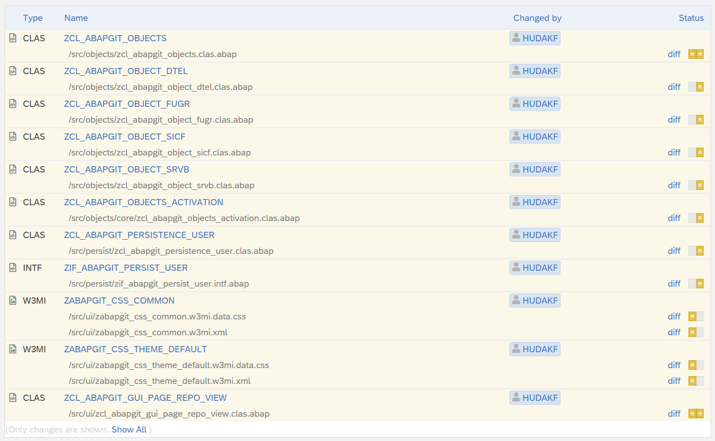
Task: Click the code file icon beside ZCL_ABAPGIT_OBJECT_SRVB
Action: click(13, 169)
